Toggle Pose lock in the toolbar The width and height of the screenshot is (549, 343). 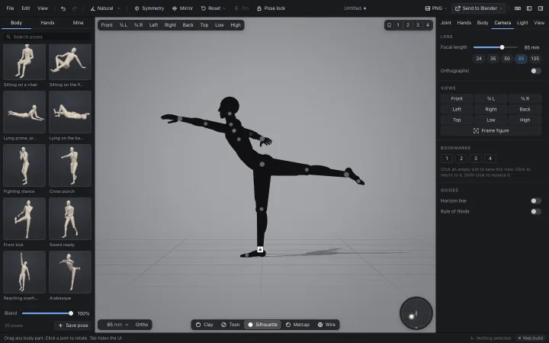pyautogui.click(x=271, y=8)
